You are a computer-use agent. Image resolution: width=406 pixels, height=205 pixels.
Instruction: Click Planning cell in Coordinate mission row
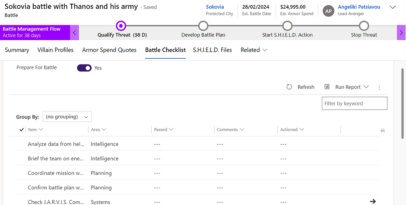pos(101,173)
